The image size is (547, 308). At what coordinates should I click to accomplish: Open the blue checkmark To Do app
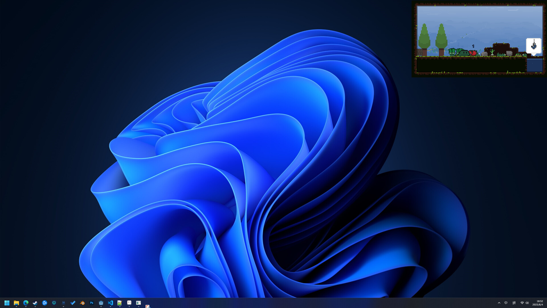coord(73,303)
